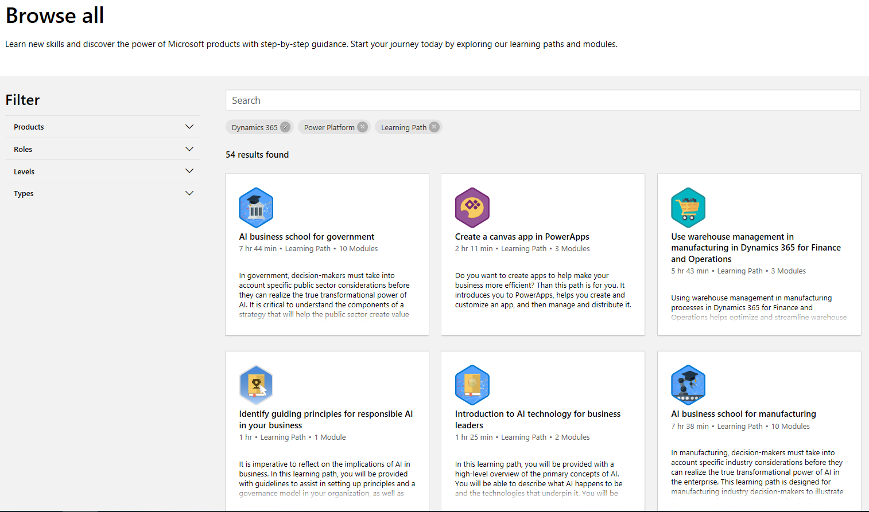This screenshot has width=869, height=512.
Task: Open Use warehouse management in manufacturing link
Action: 756,248
